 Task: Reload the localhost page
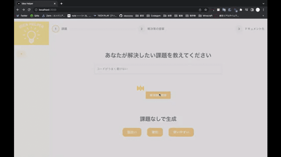[x=29, y=10]
